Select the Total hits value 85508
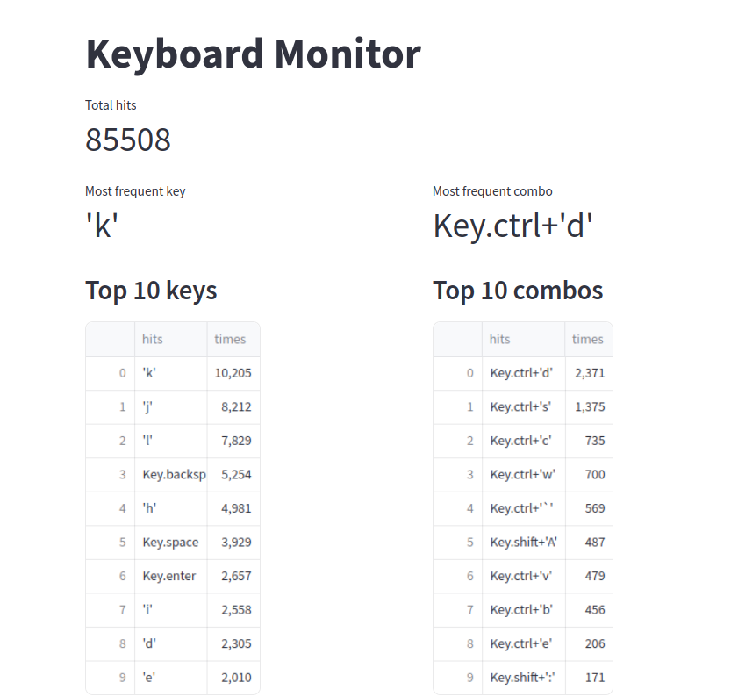The height and width of the screenshot is (697, 731). pyautogui.click(x=128, y=140)
